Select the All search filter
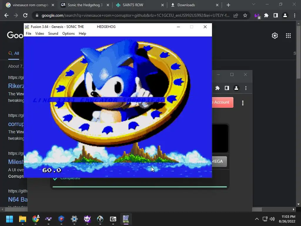 (14, 54)
